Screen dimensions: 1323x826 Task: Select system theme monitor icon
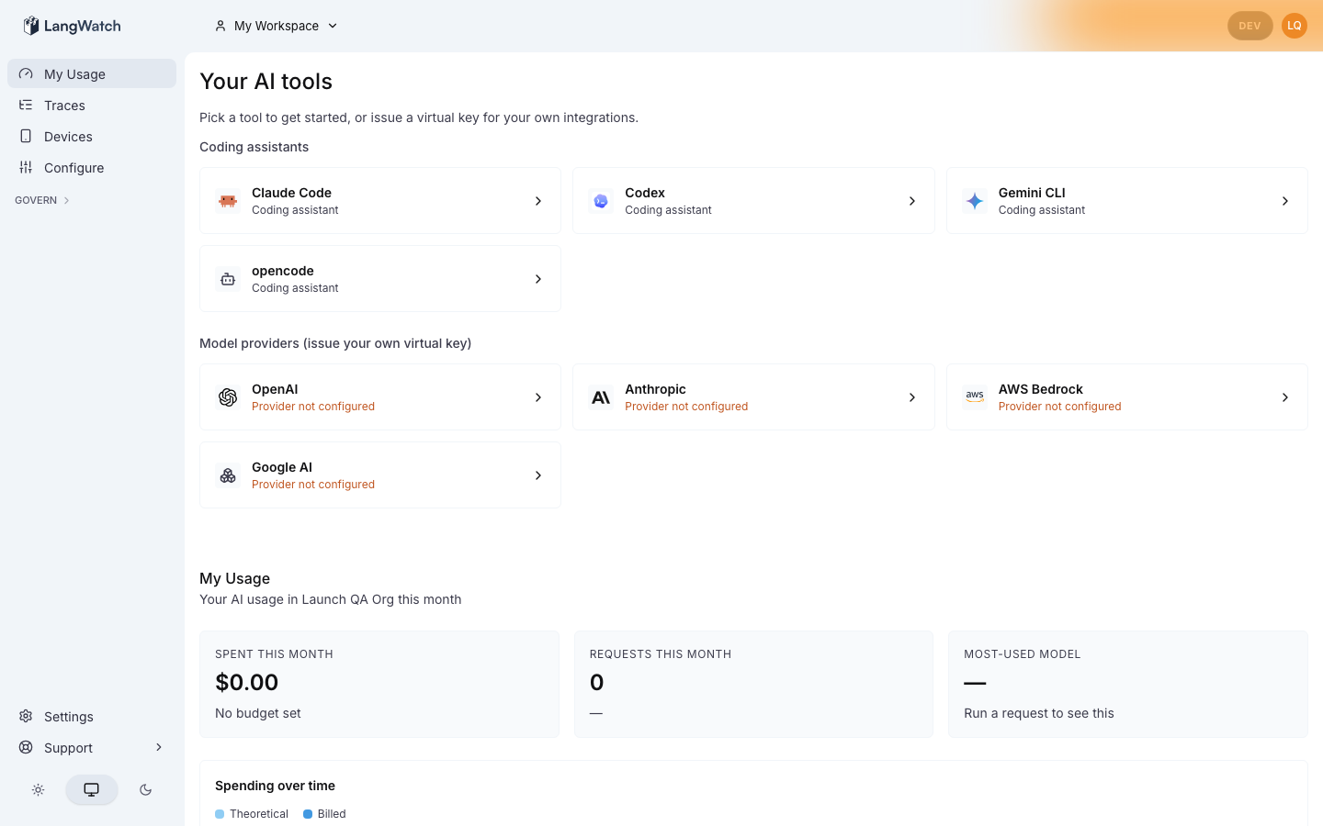tap(92, 789)
